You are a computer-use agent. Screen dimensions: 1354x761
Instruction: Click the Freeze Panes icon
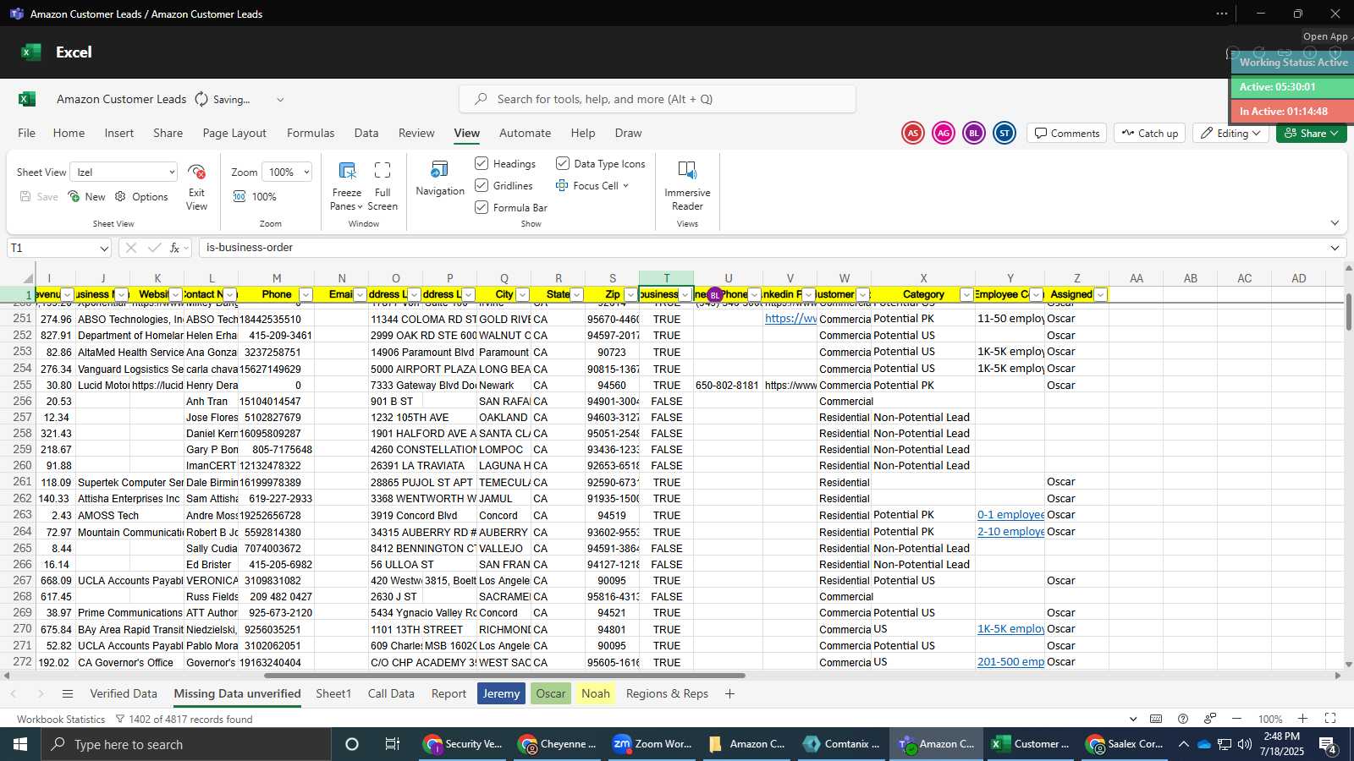click(347, 171)
